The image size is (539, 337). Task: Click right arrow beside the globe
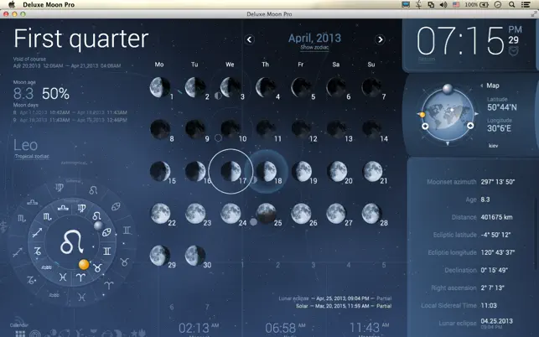(x=476, y=113)
